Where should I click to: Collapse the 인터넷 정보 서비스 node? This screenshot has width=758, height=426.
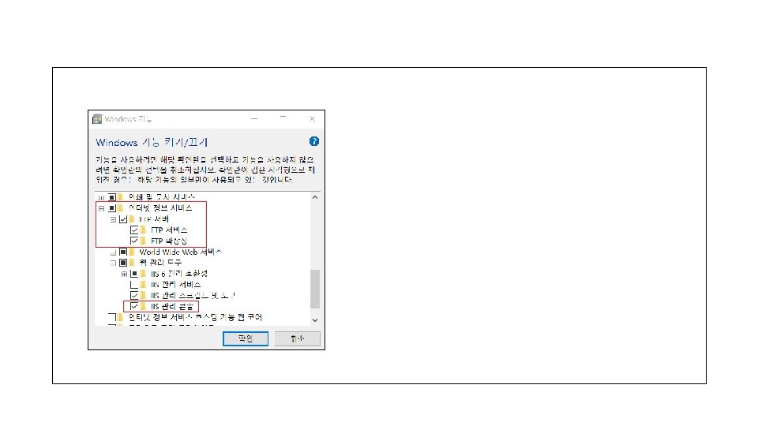(102, 208)
